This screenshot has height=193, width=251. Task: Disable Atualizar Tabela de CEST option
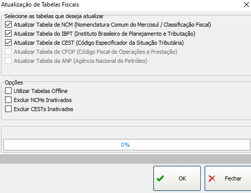pyautogui.click(x=8, y=43)
